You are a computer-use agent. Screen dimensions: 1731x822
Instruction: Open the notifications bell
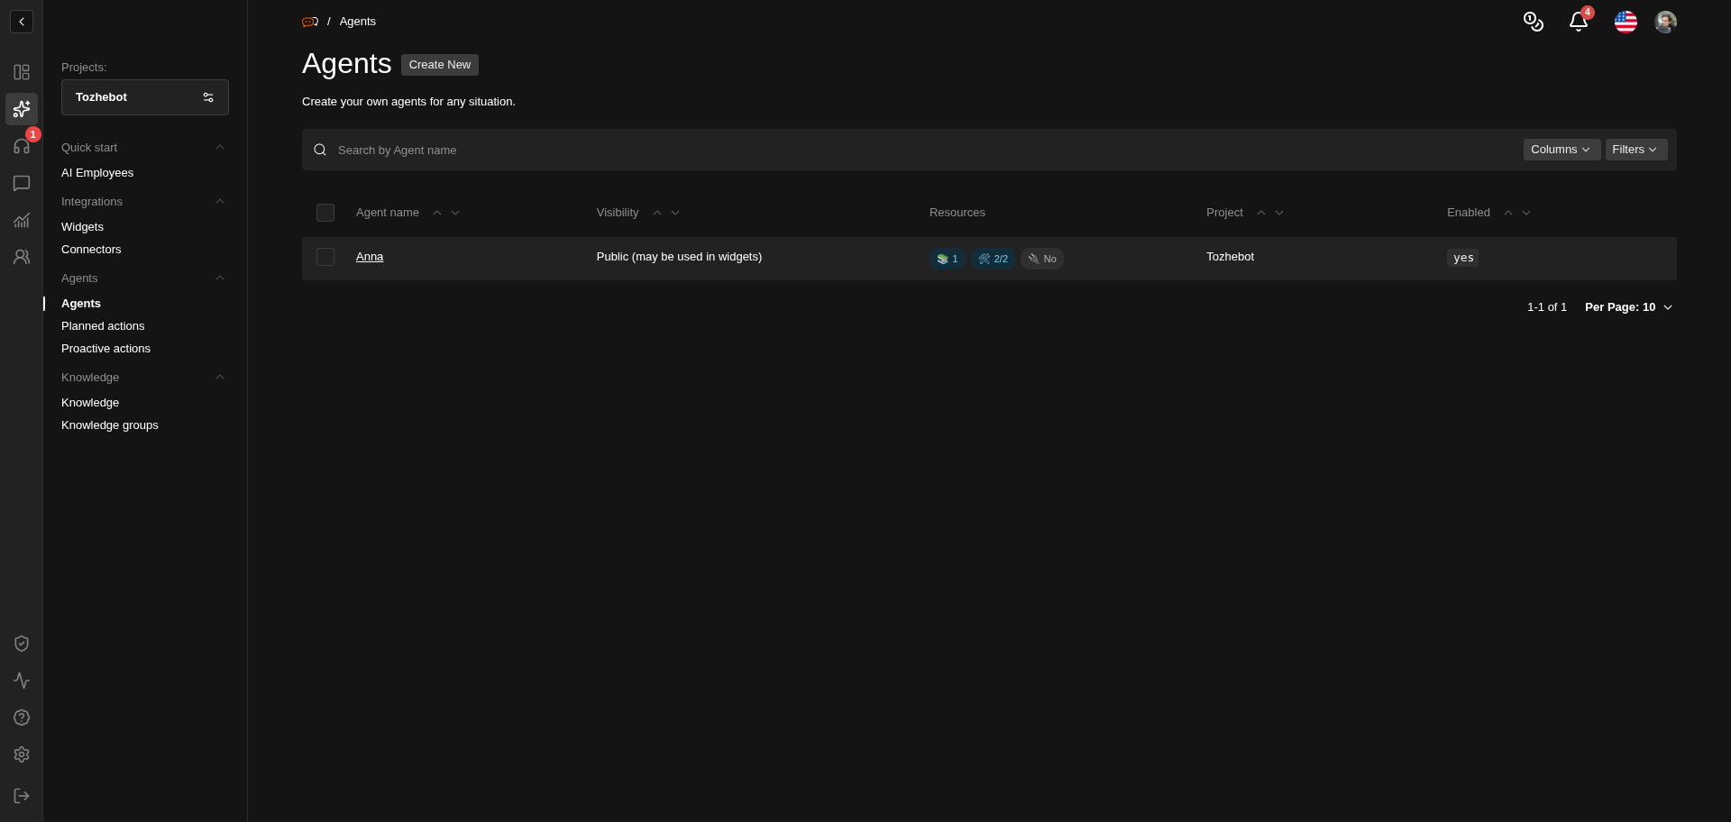click(x=1578, y=22)
